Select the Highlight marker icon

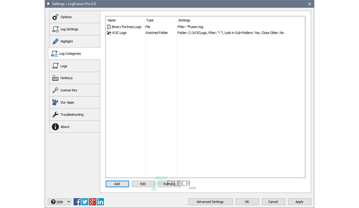pyautogui.click(x=55, y=41)
